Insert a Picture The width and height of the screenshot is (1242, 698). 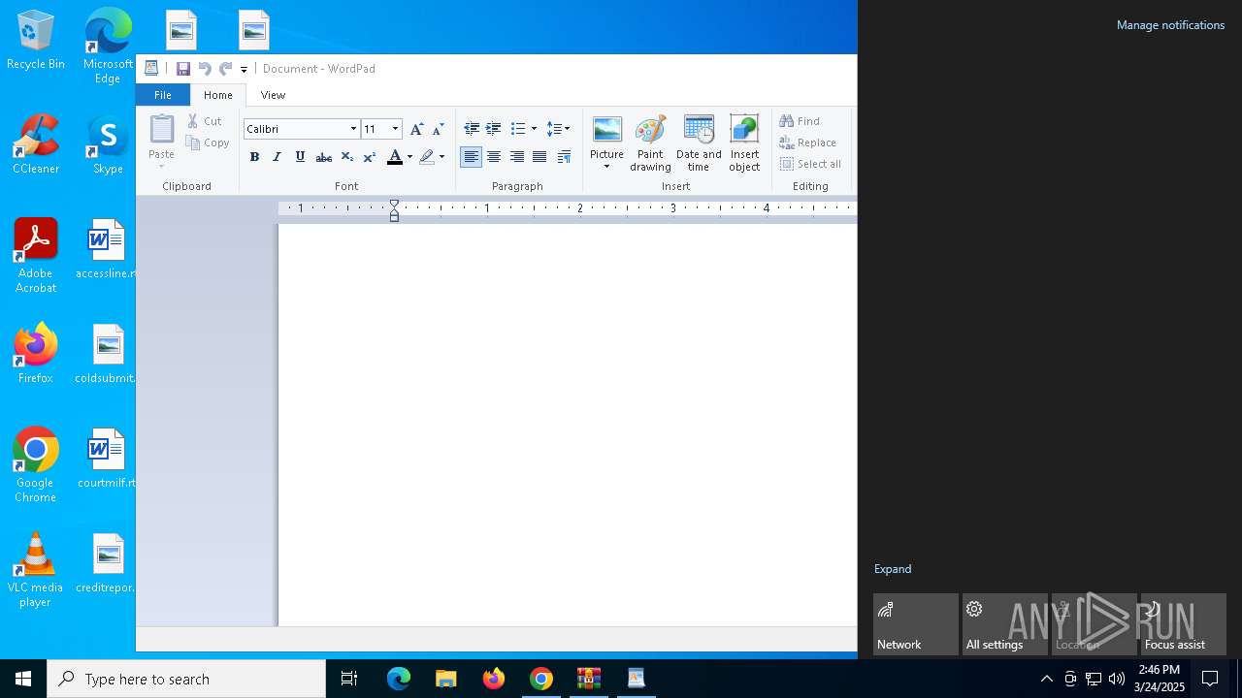(x=606, y=136)
